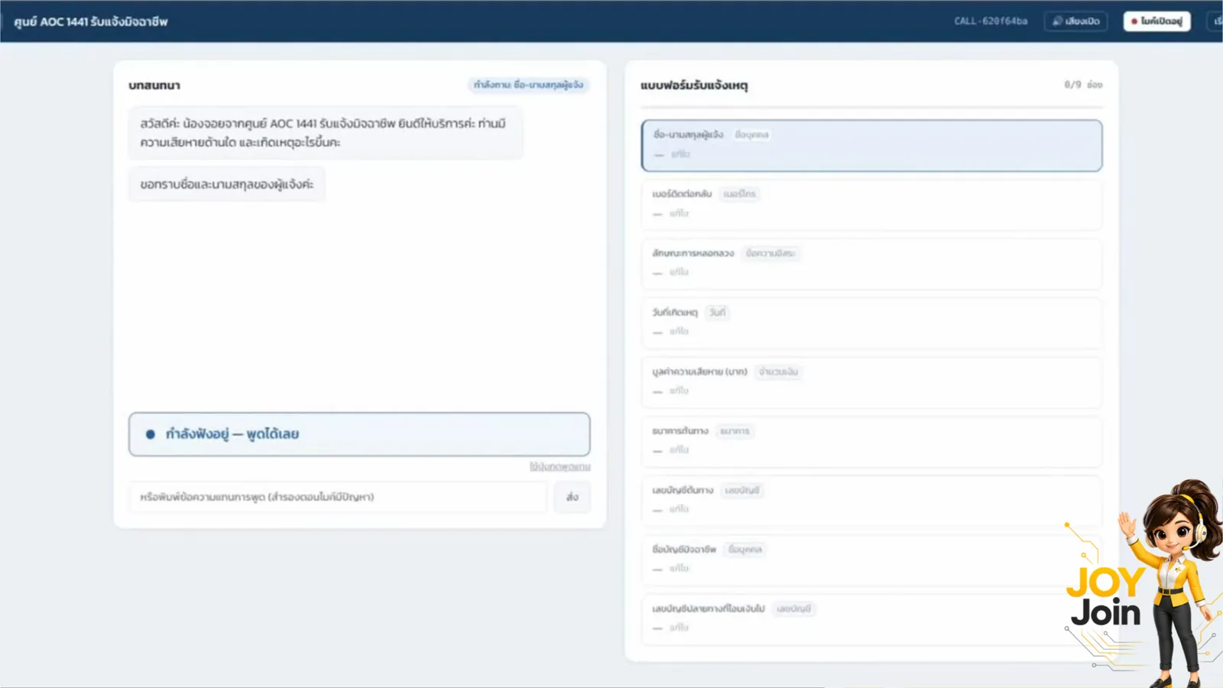
Task: Click แก้ไข under ธนาคารต้นทาง
Action: click(x=679, y=449)
